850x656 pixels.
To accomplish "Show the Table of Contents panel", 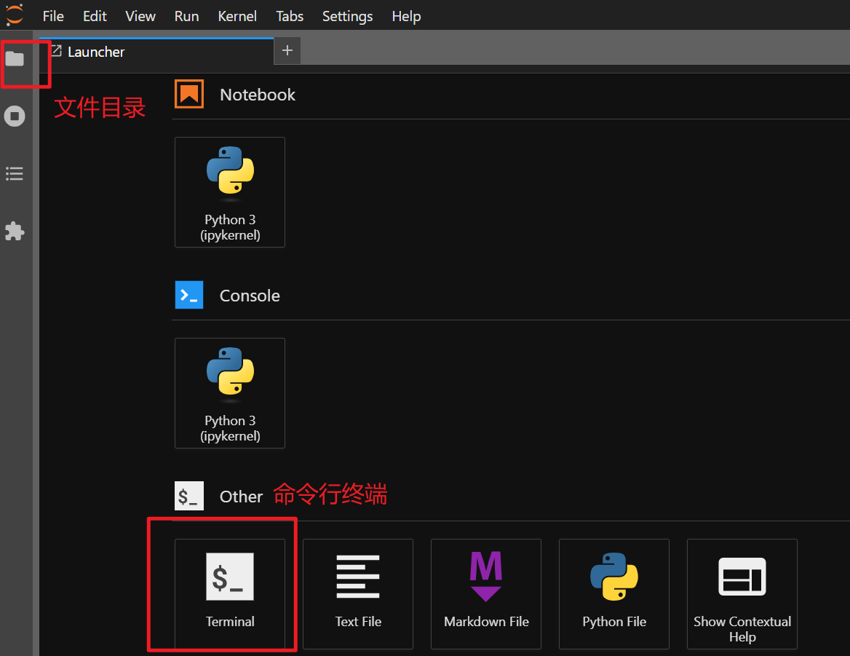I will pyautogui.click(x=15, y=174).
